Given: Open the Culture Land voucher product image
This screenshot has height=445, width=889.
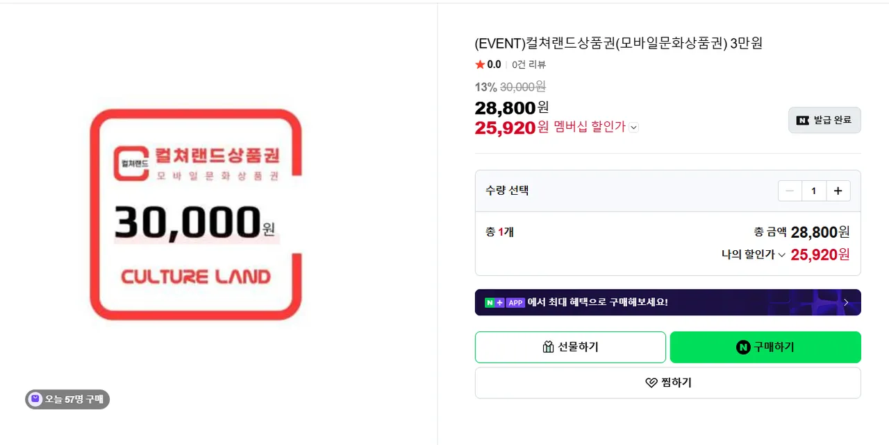Looking at the screenshot, I should [x=196, y=214].
